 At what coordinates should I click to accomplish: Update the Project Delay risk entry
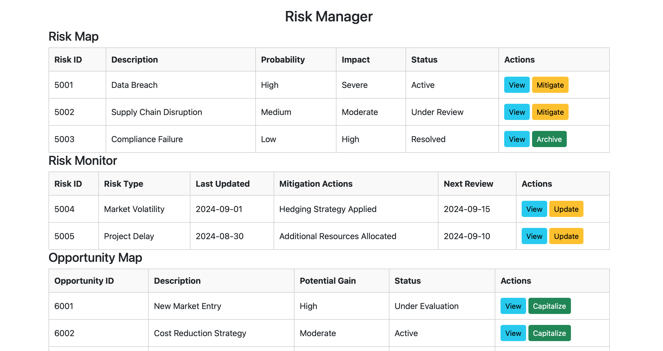point(566,236)
